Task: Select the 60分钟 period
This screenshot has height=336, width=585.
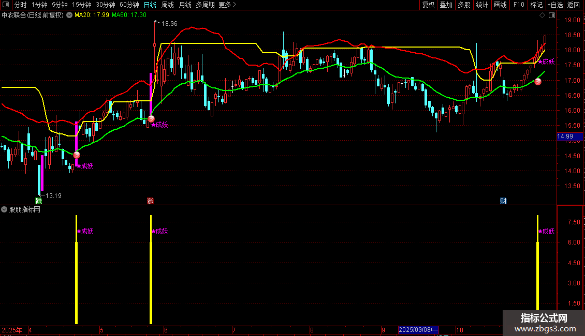Action: [129, 5]
